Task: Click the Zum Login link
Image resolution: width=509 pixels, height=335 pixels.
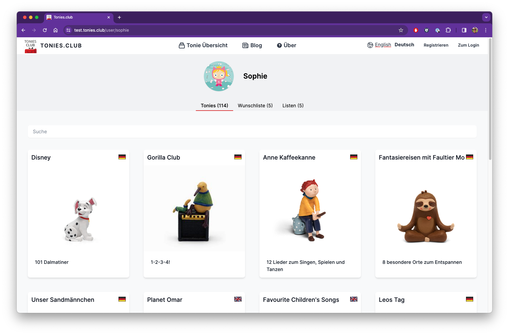Action: (468, 45)
